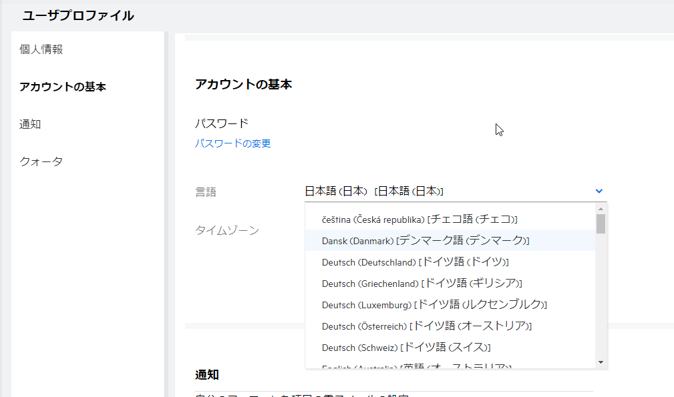The image size is (674, 397).
Task: Open 個人情報 in the sidebar
Action: coord(41,49)
